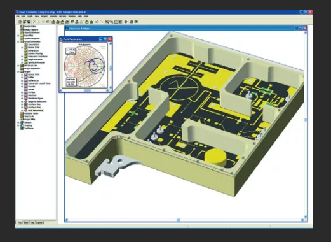Expand the Negative Resistance graph node

pos(22,101)
